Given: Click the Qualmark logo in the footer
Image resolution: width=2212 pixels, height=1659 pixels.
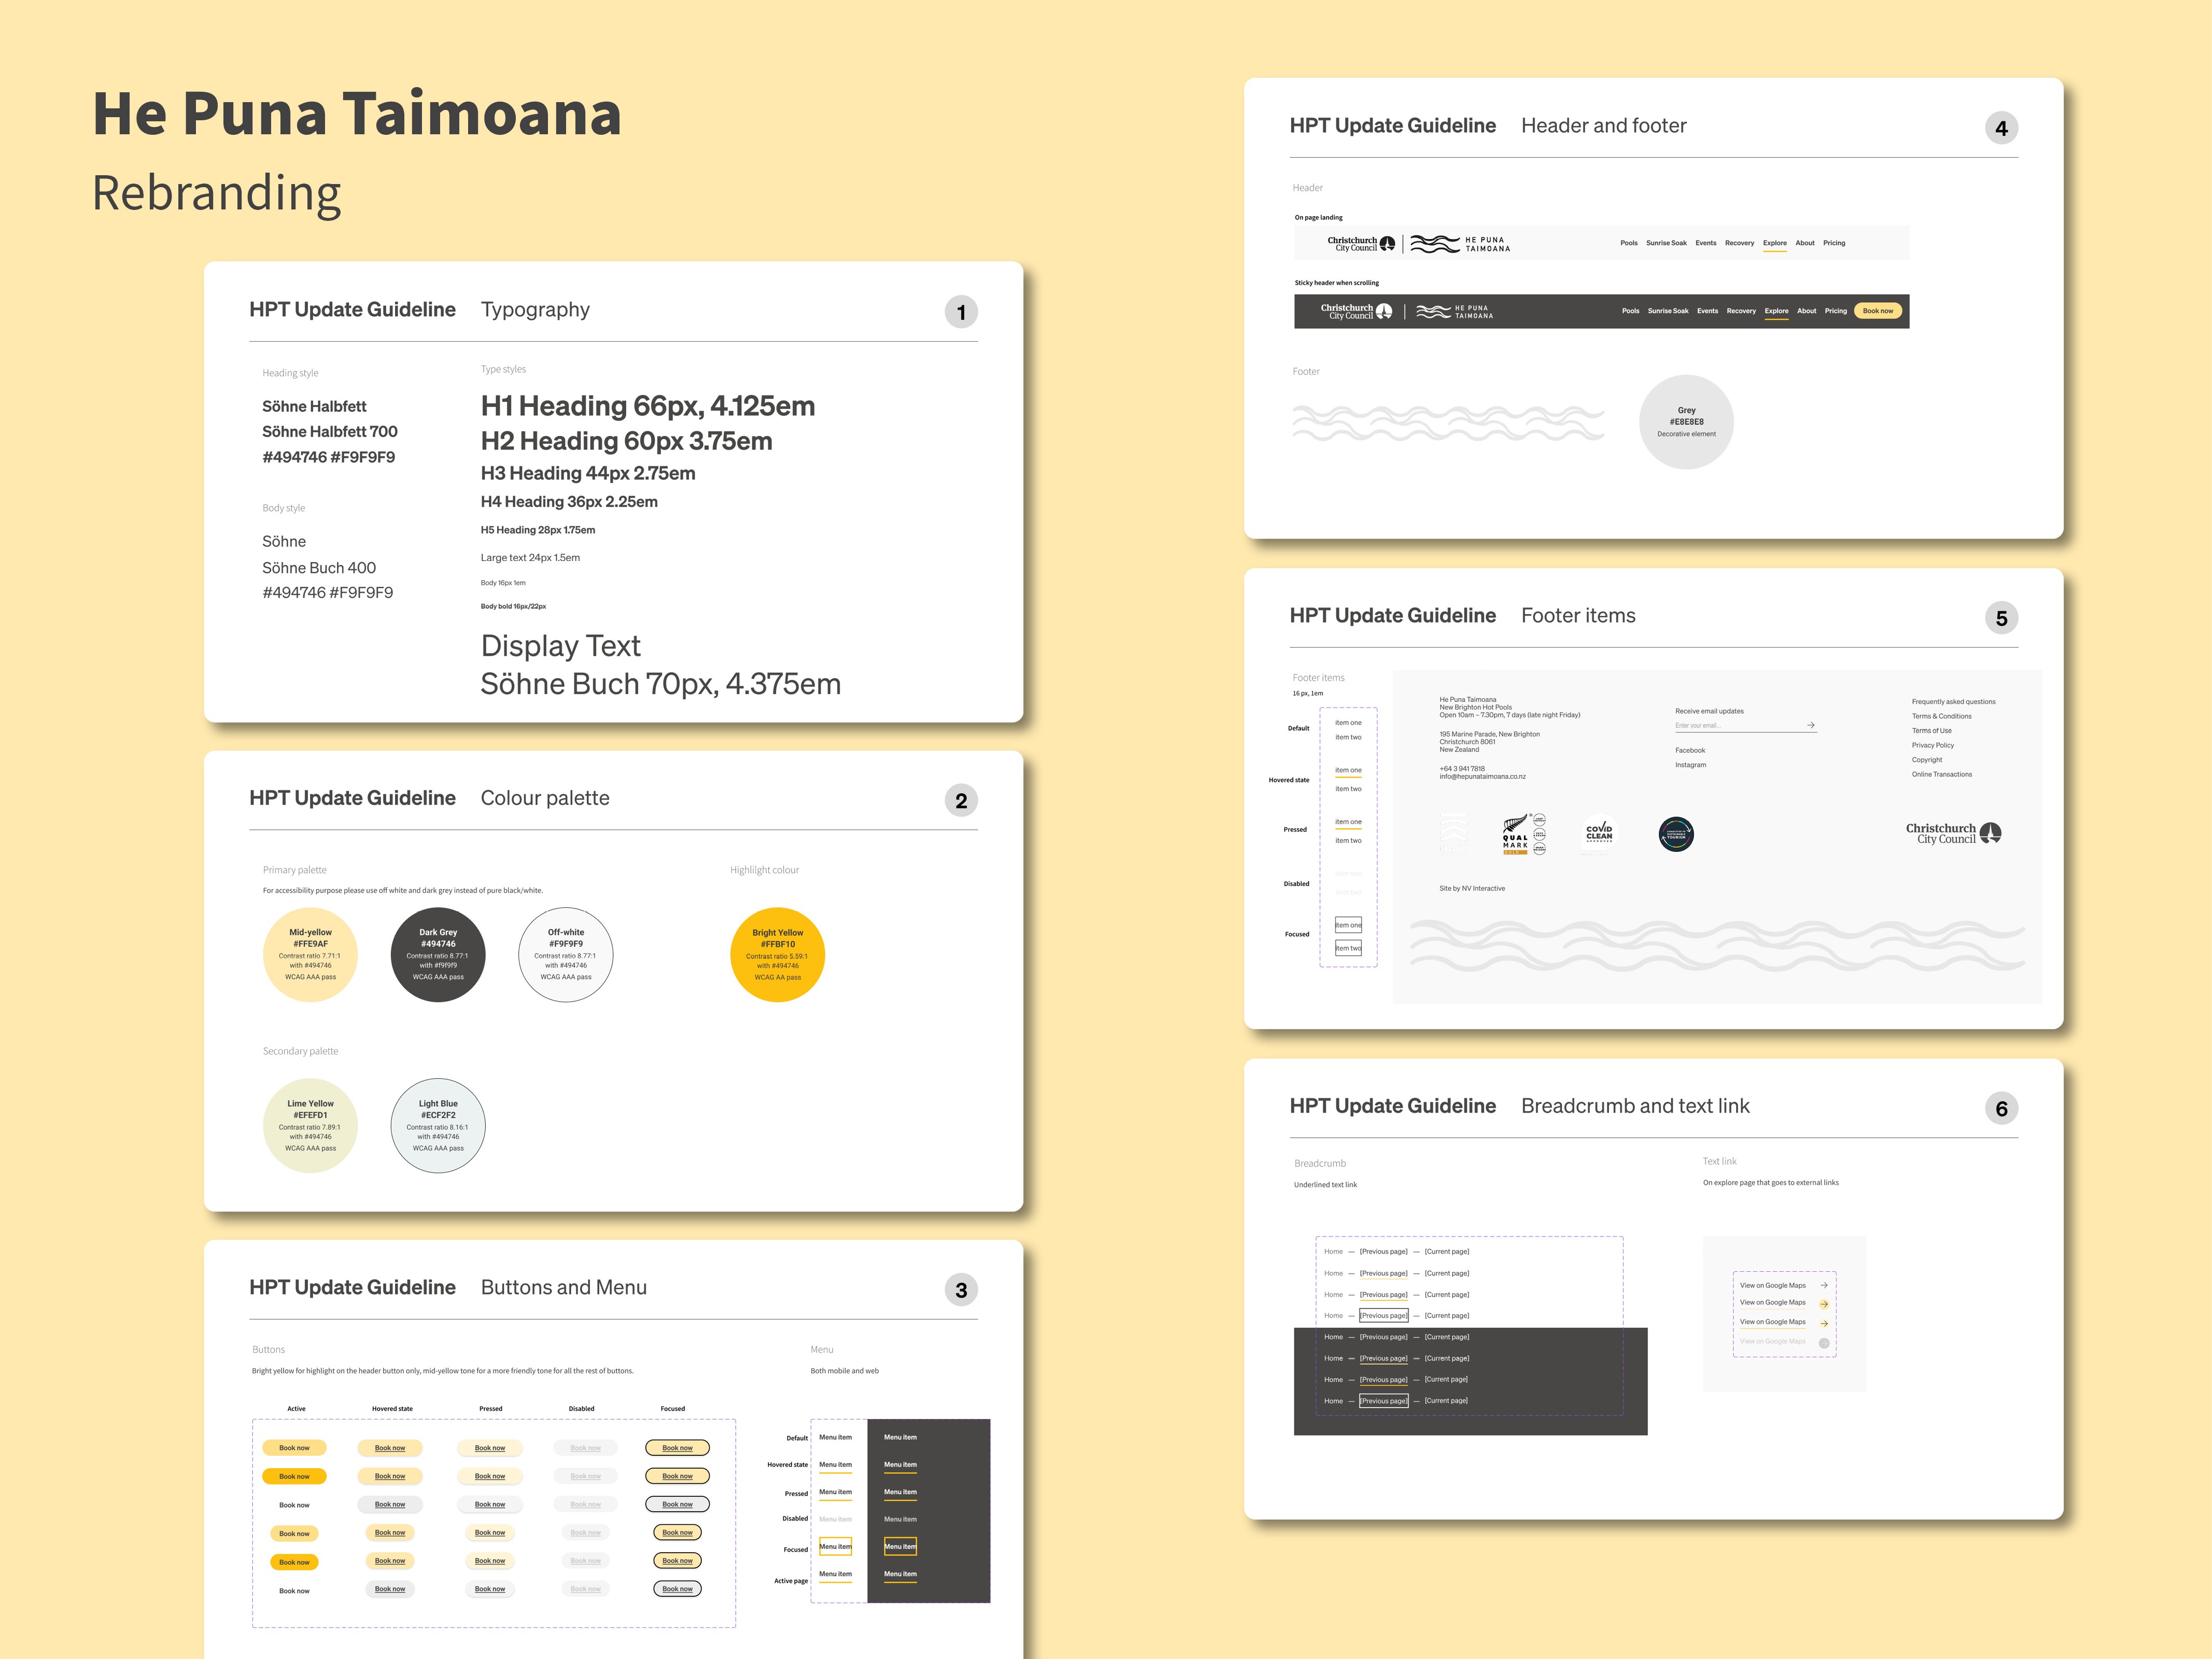Looking at the screenshot, I should tap(1524, 834).
